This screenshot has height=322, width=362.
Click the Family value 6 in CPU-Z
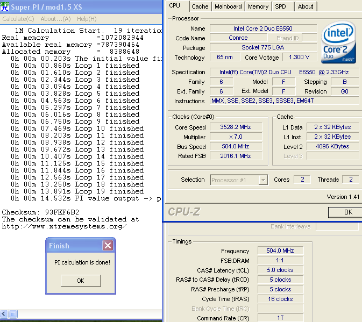221,82
